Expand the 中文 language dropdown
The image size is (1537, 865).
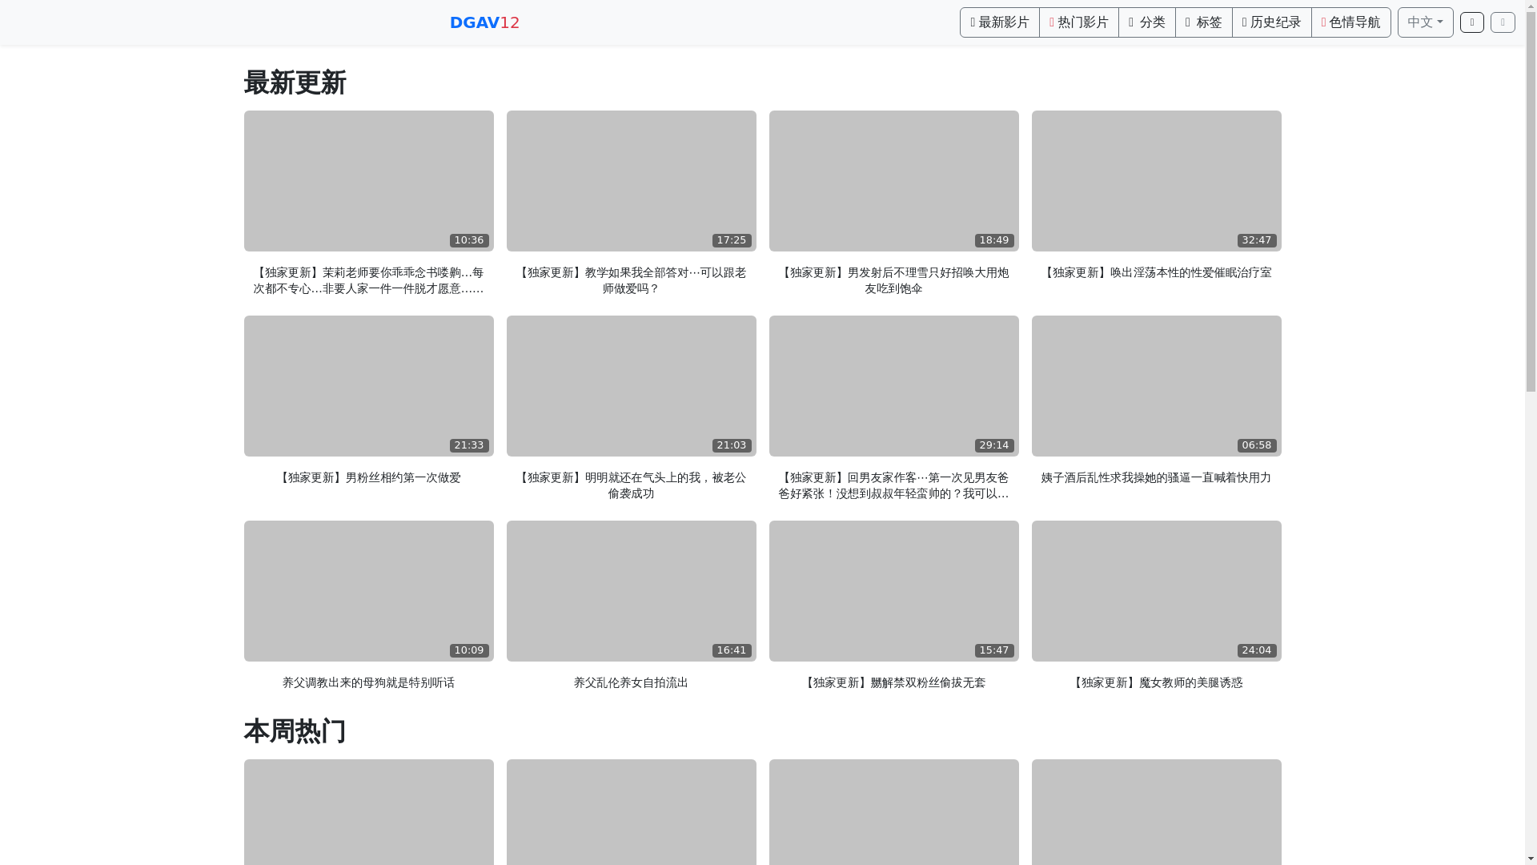click(x=1425, y=22)
